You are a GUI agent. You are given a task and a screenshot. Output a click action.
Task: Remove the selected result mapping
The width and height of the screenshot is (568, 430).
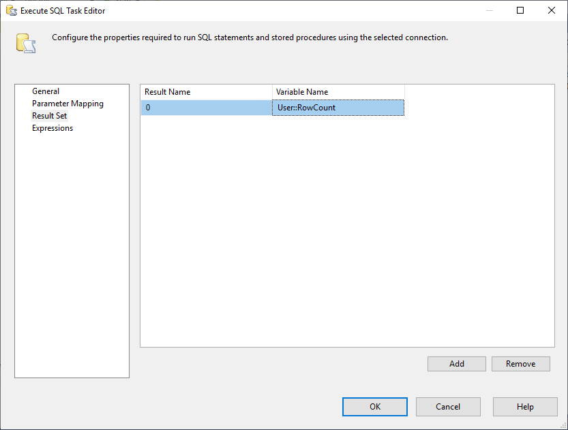[521, 364]
